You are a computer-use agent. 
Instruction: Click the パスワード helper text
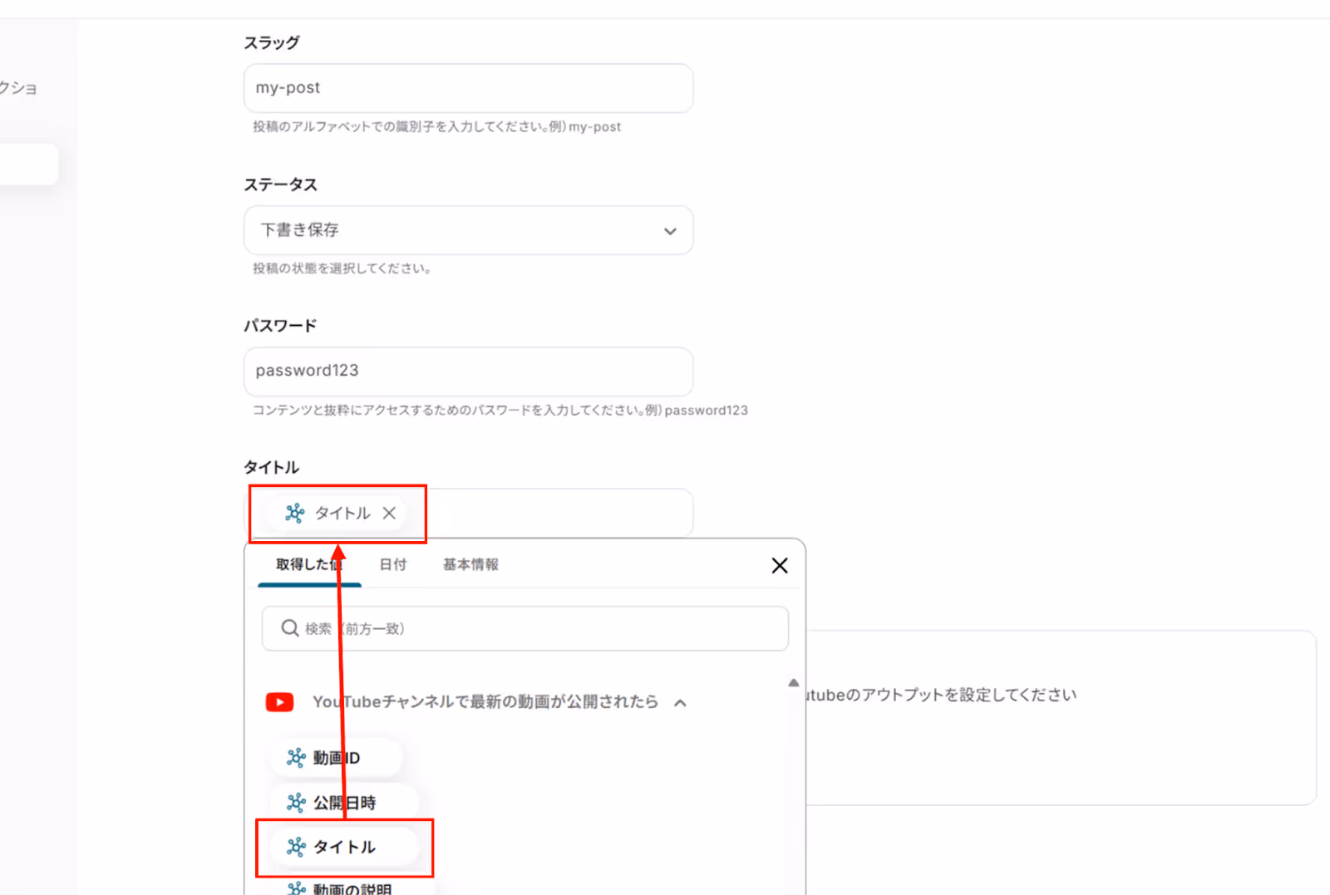pyautogui.click(x=500, y=411)
